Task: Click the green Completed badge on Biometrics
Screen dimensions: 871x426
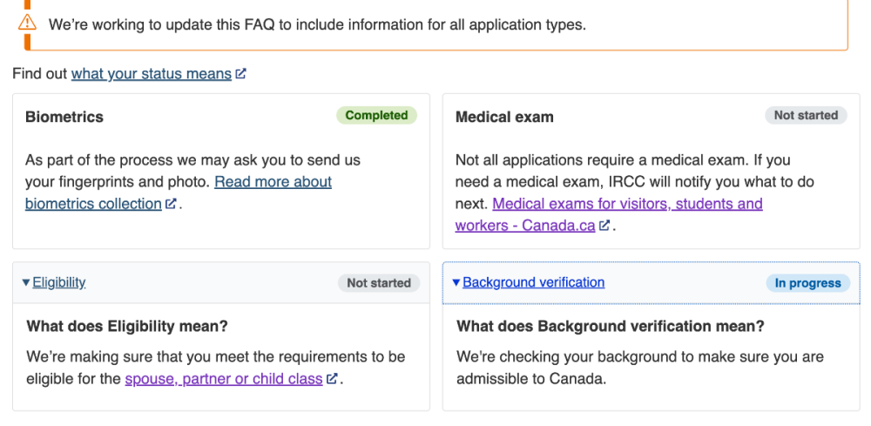Action: tap(376, 115)
